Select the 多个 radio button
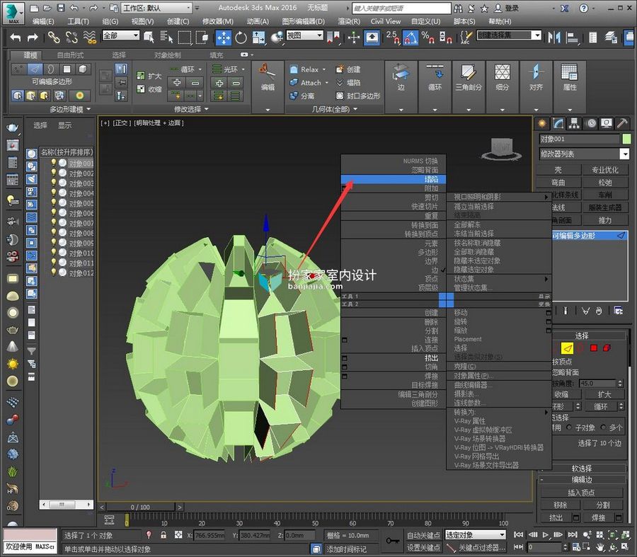 pyautogui.click(x=603, y=427)
